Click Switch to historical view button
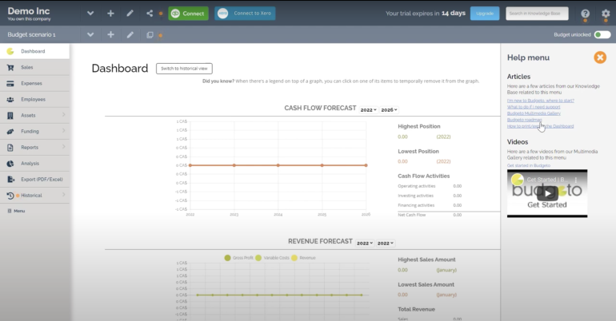 pos(184,69)
